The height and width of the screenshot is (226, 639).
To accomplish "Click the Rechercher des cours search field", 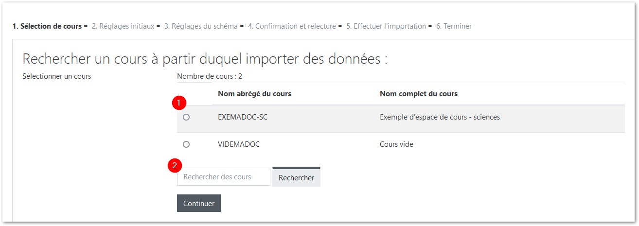I will click(223, 177).
